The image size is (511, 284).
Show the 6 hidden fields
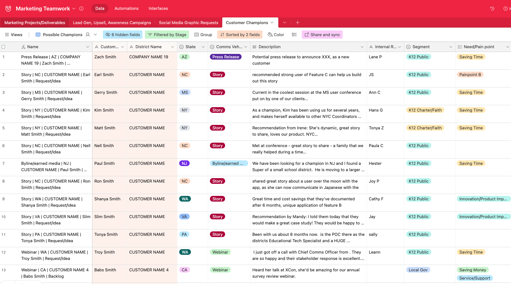123,35
